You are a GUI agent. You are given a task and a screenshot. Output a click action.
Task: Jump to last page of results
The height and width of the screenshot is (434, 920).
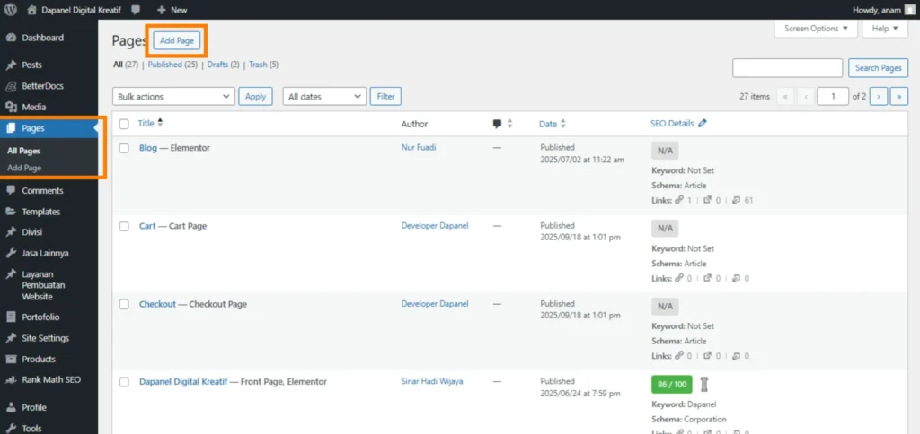tap(898, 97)
